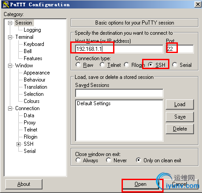202x193 pixels.
Task: Open the Selection settings category
Action: pyautogui.click(x=34, y=94)
